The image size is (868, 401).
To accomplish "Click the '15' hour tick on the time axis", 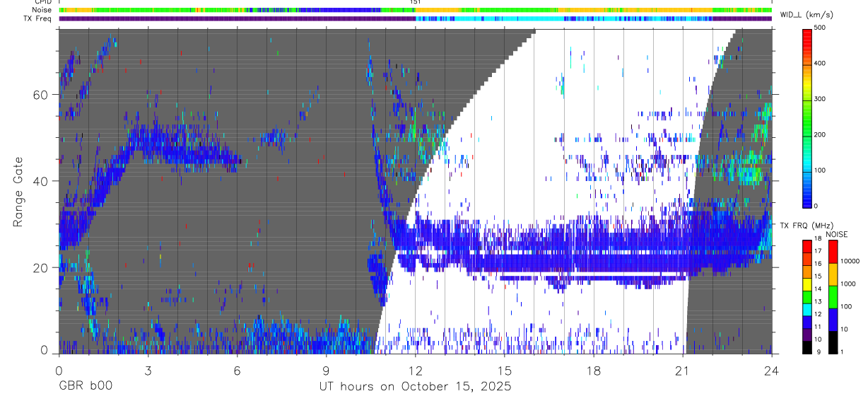I will [505, 370].
